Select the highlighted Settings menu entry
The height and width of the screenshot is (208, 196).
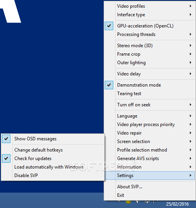click(150, 176)
